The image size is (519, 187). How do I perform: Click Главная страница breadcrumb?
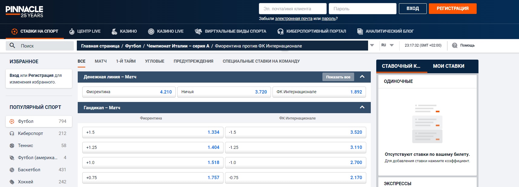pos(100,46)
